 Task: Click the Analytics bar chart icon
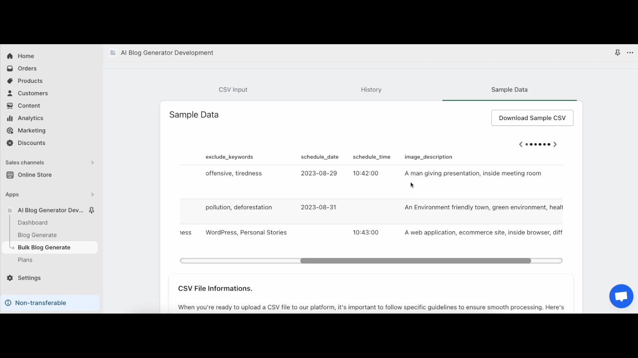[10, 118]
